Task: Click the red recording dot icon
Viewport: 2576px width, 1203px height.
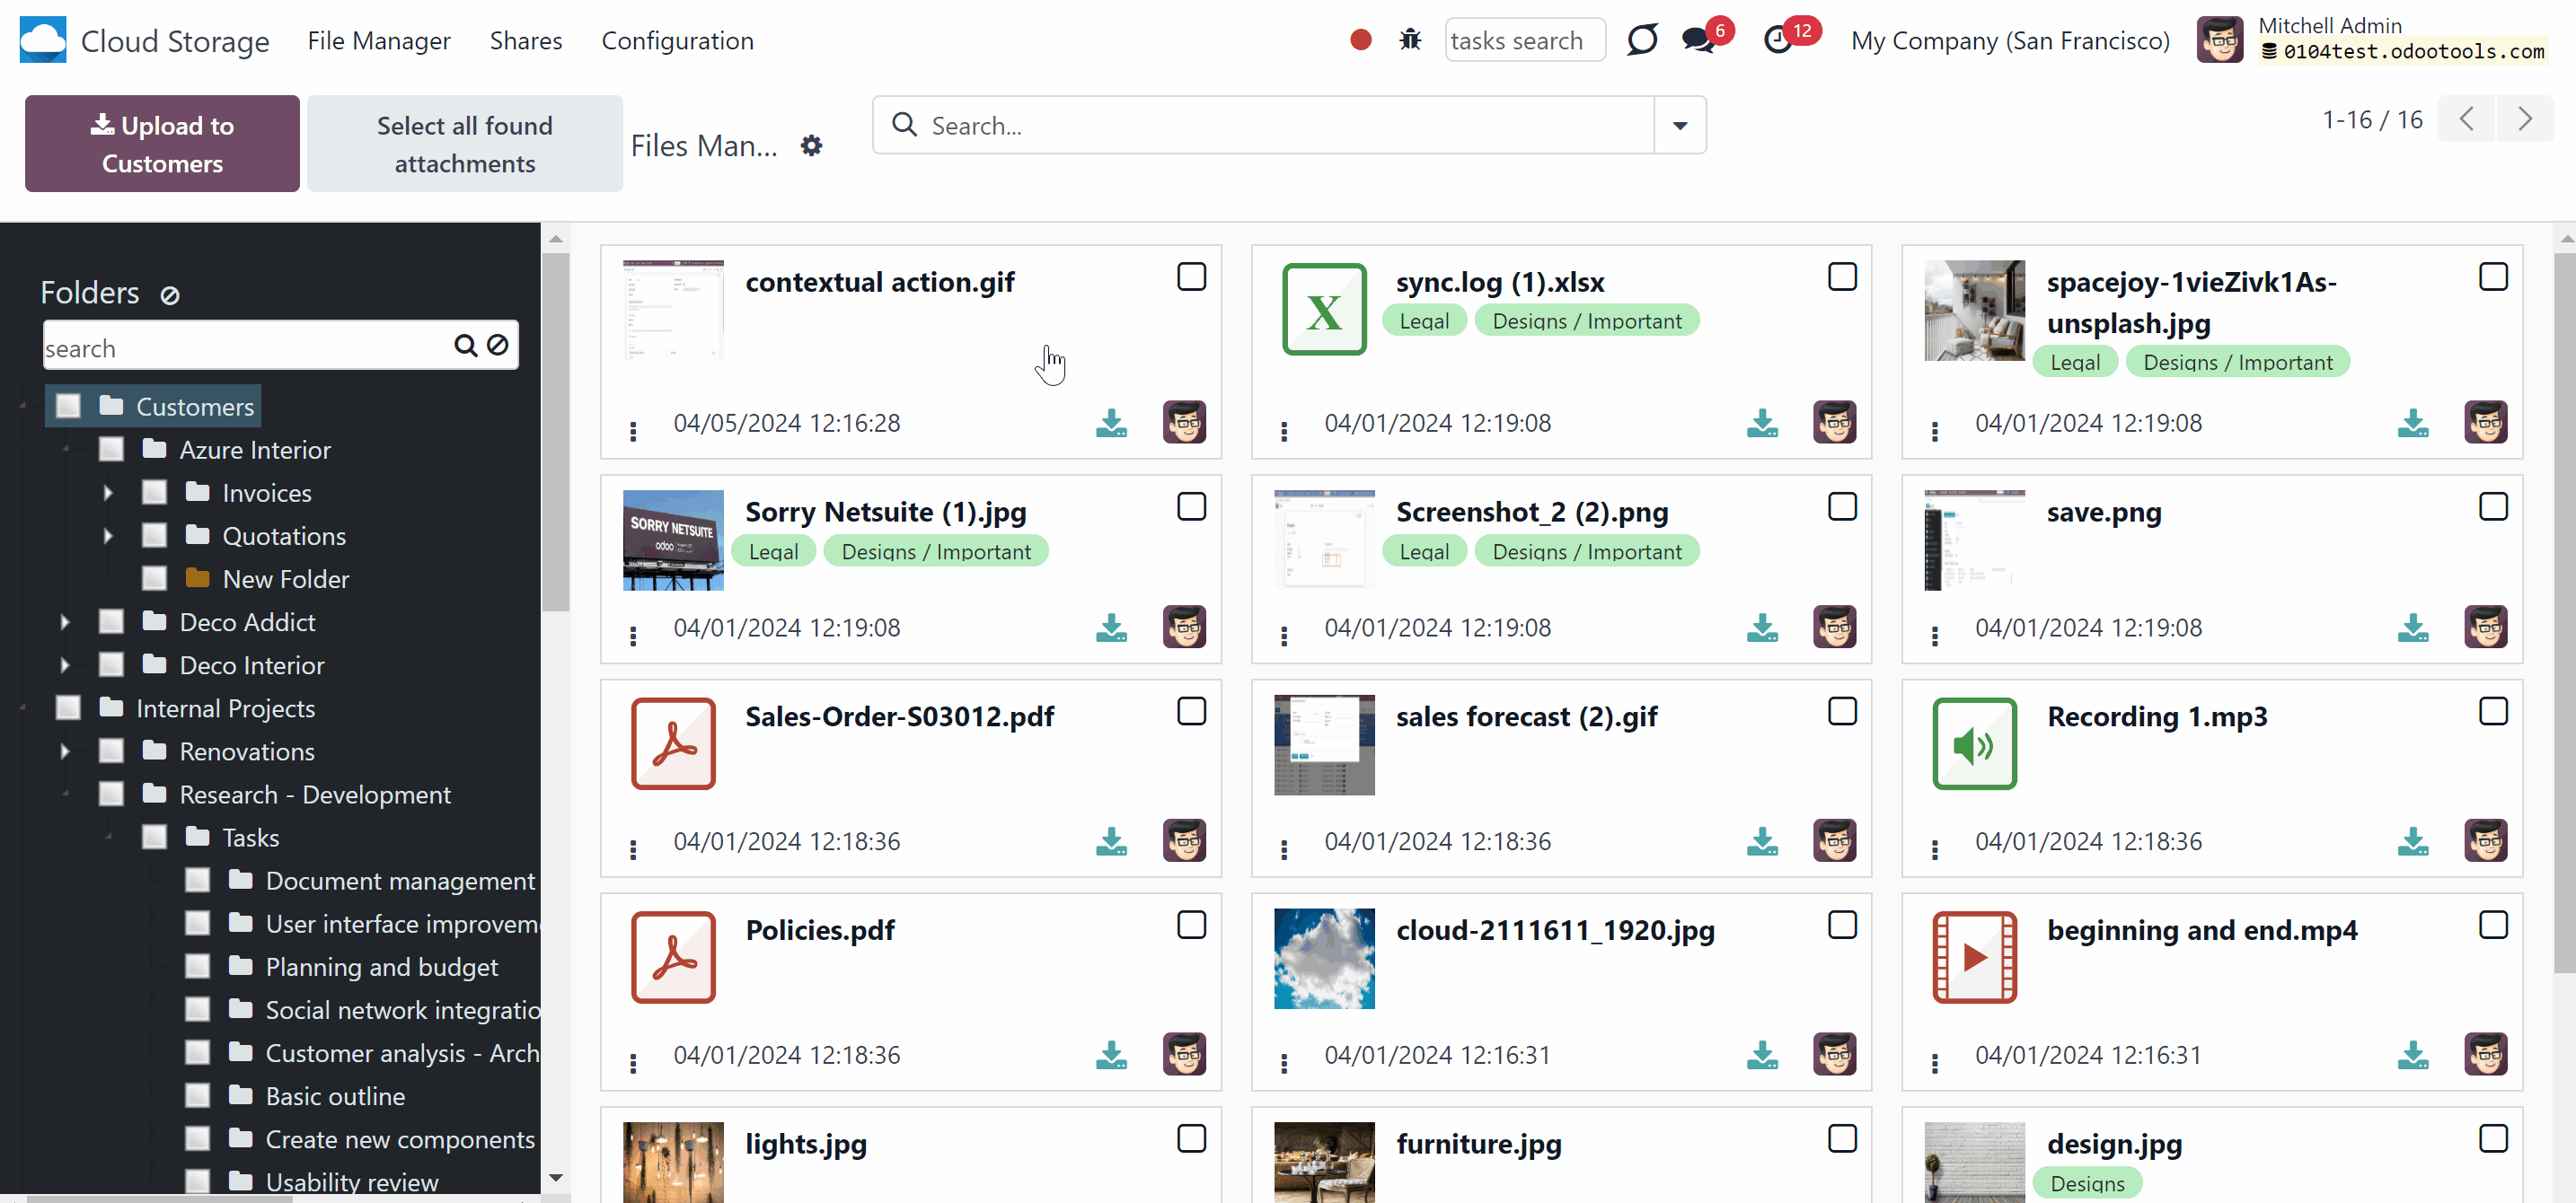Action: click(1360, 40)
